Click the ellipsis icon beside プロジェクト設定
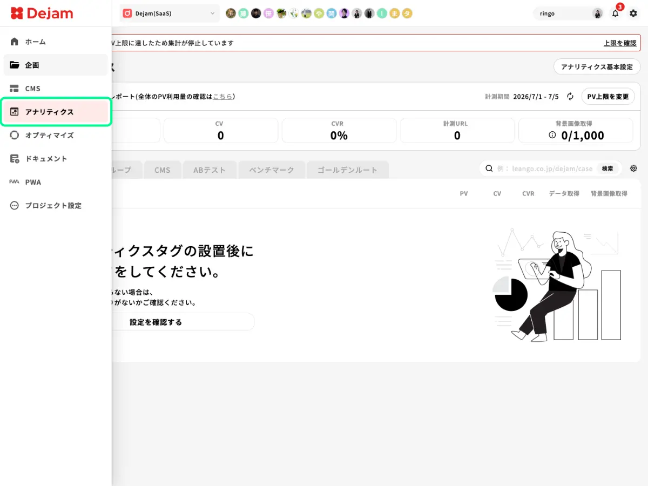The height and width of the screenshot is (486, 648). point(15,206)
